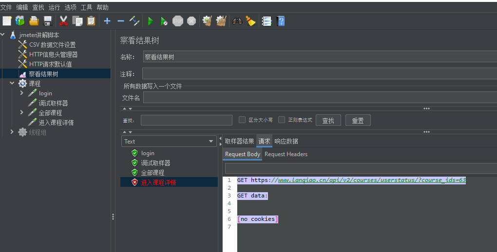
Task: Click the 注释 input field
Action: click(320, 73)
